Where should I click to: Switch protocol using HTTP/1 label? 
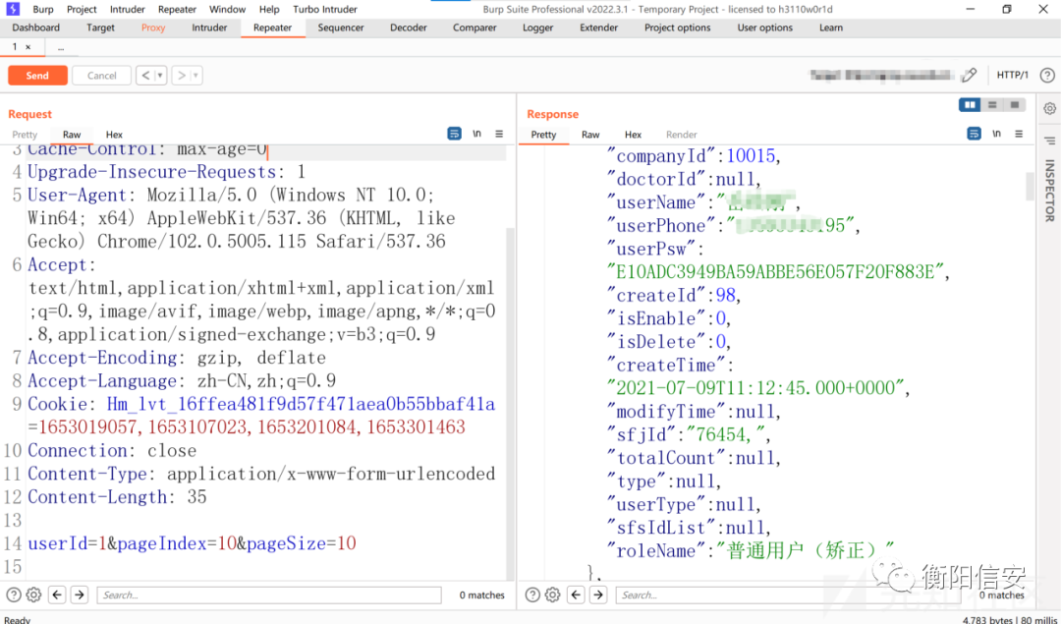[1012, 75]
